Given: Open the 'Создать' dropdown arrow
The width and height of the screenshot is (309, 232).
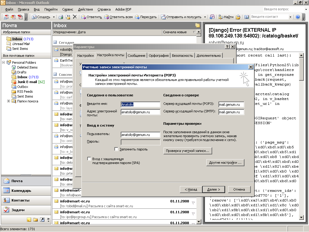Looking at the screenshot, I should pos(54,17).
